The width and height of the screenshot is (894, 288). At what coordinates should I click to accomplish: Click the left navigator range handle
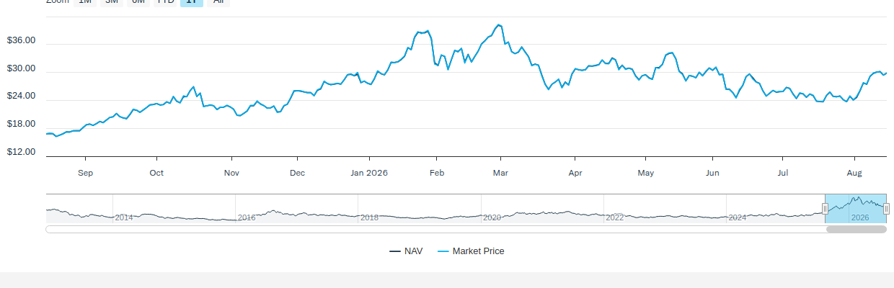pos(826,209)
